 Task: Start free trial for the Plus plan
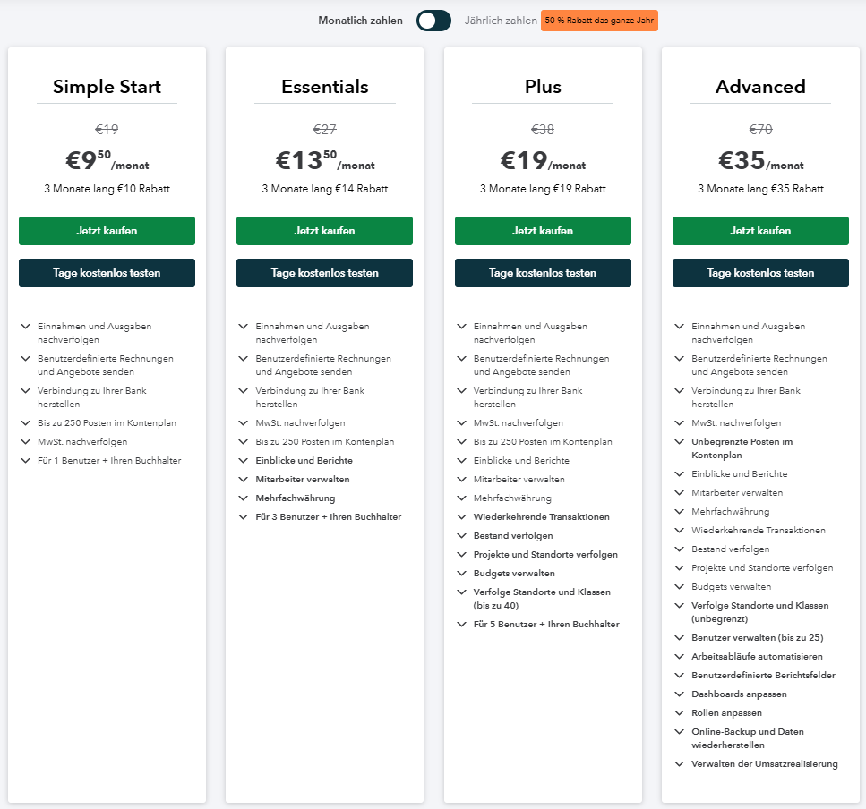tap(543, 273)
